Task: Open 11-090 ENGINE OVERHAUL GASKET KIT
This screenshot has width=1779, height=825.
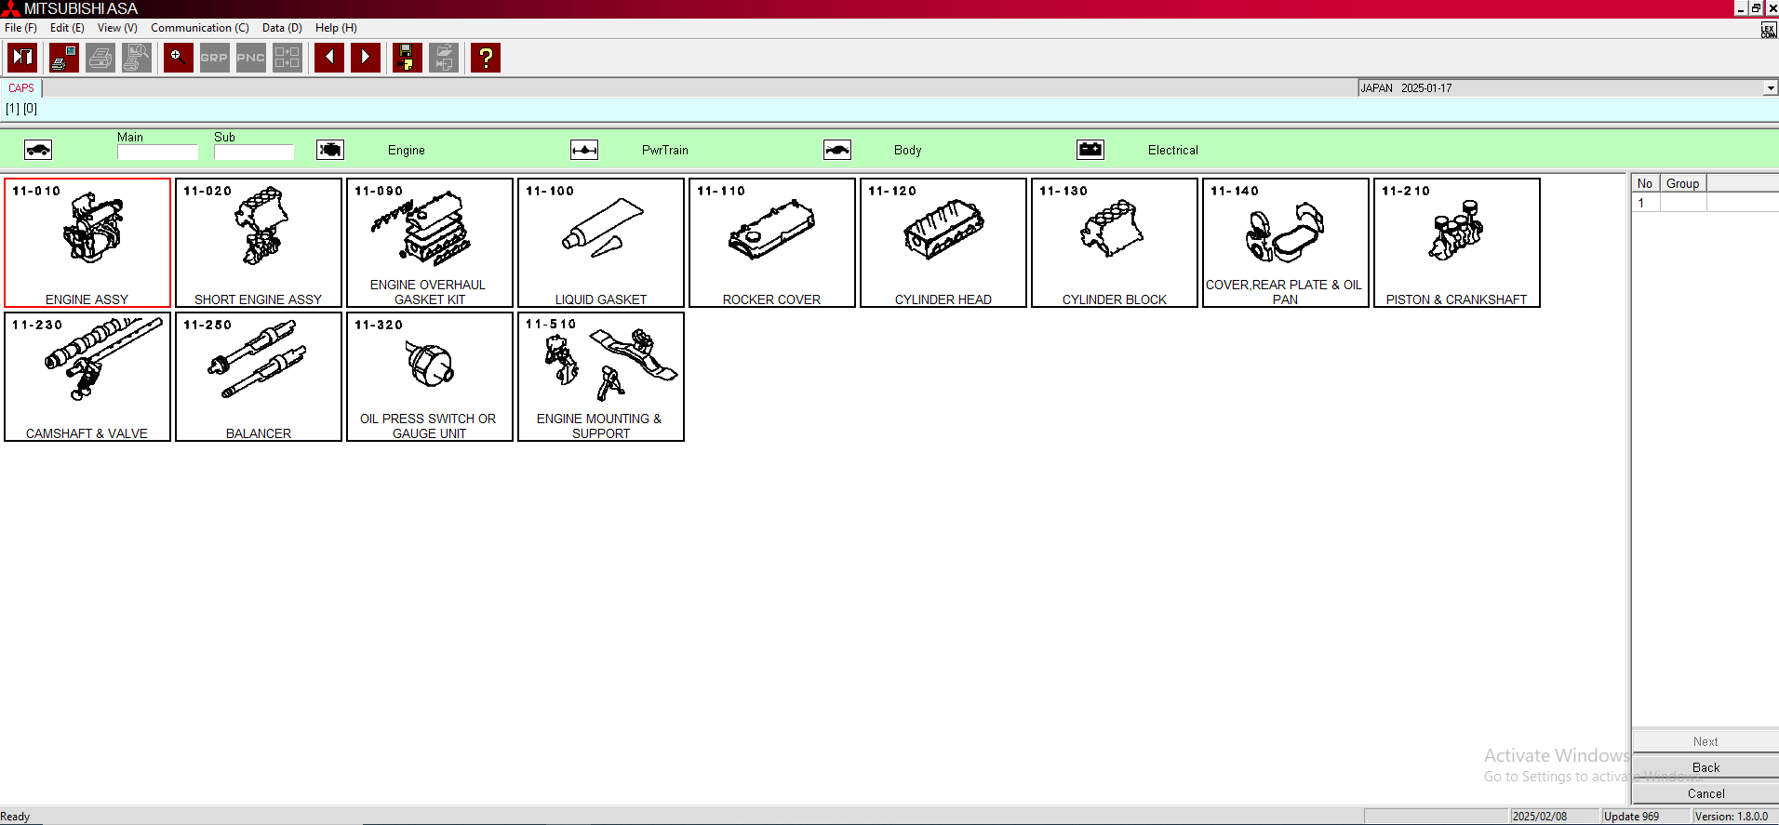Action: pyautogui.click(x=430, y=243)
